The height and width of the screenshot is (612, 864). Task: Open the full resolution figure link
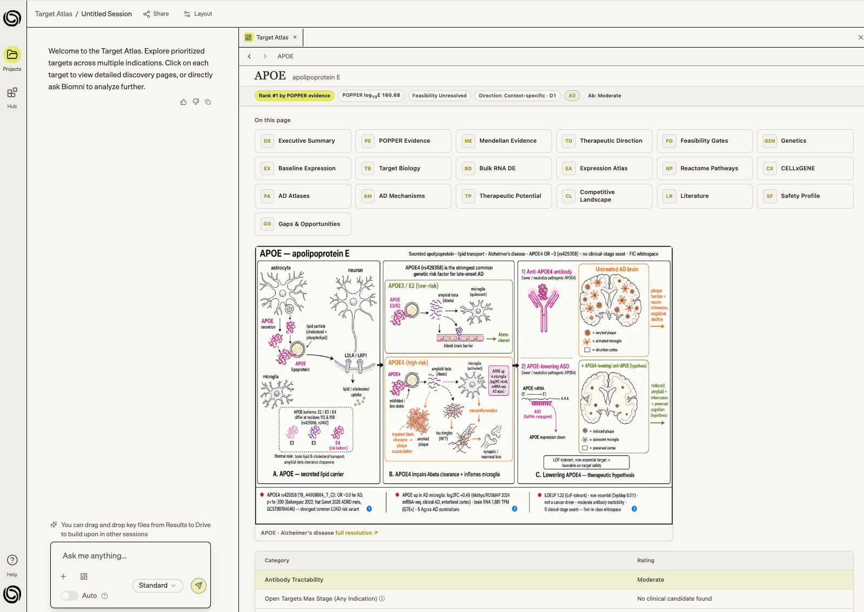click(x=356, y=533)
